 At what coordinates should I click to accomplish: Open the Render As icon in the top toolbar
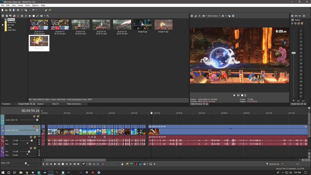14,10
